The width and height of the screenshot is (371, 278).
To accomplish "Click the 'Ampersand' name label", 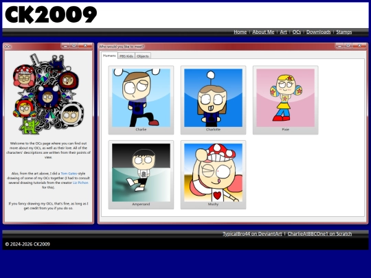I will 141,204.
